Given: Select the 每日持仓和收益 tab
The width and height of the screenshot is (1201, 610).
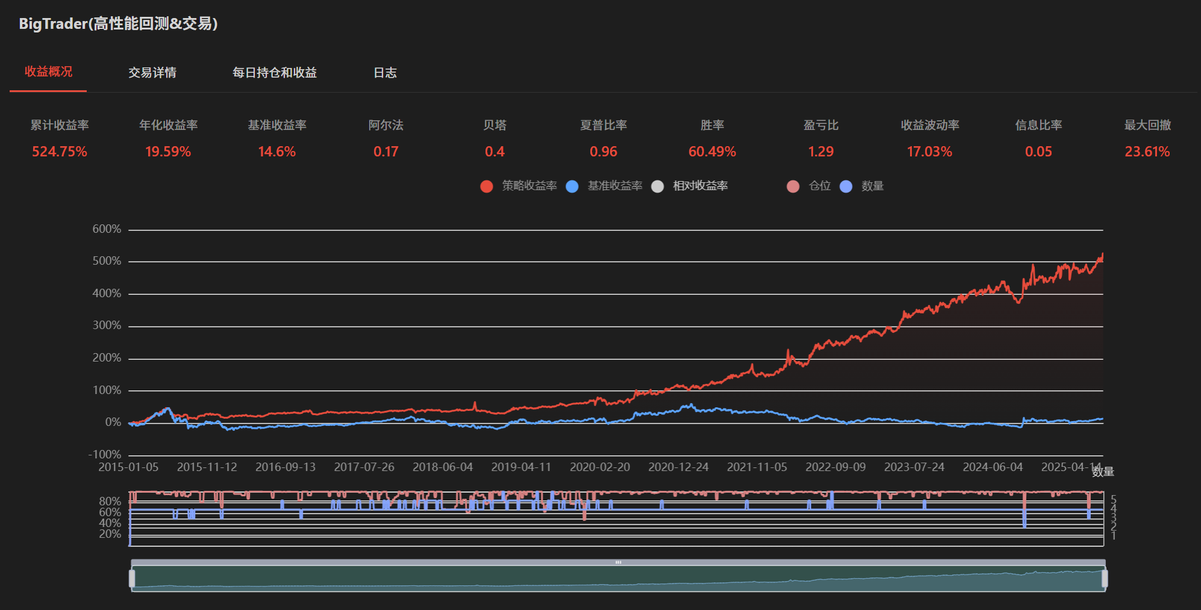Looking at the screenshot, I should [275, 73].
